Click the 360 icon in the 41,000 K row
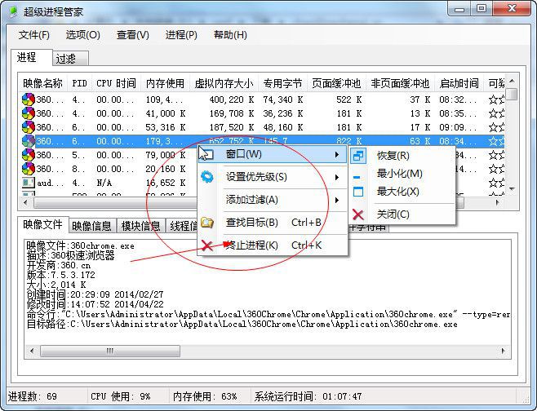 pos(28,113)
